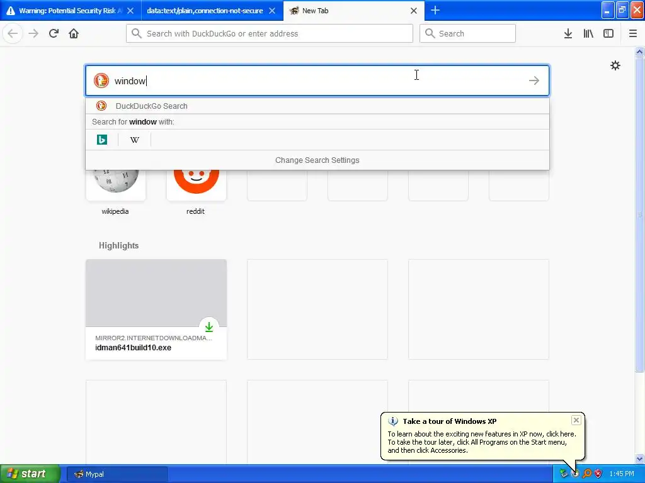Click the magnifier tray icon
The height and width of the screenshot is (483, 645).
tap(586, 474)
